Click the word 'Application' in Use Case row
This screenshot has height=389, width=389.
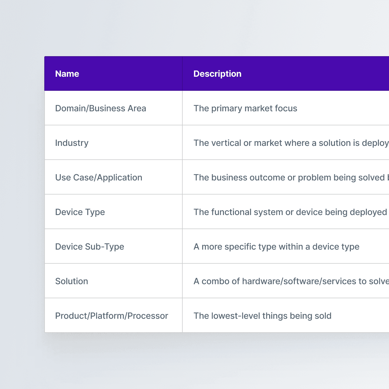tap(120, 178)
